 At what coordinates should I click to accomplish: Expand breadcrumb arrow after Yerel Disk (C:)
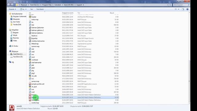coord(41,5)
